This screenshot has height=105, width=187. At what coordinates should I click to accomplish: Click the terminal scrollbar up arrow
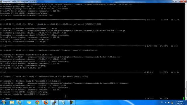[186, 4]
